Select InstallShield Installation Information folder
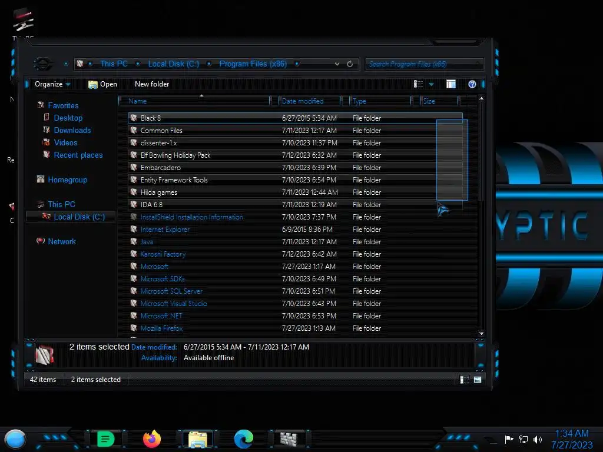This screenshot has width=603, height=452. (x=295, y=217)
